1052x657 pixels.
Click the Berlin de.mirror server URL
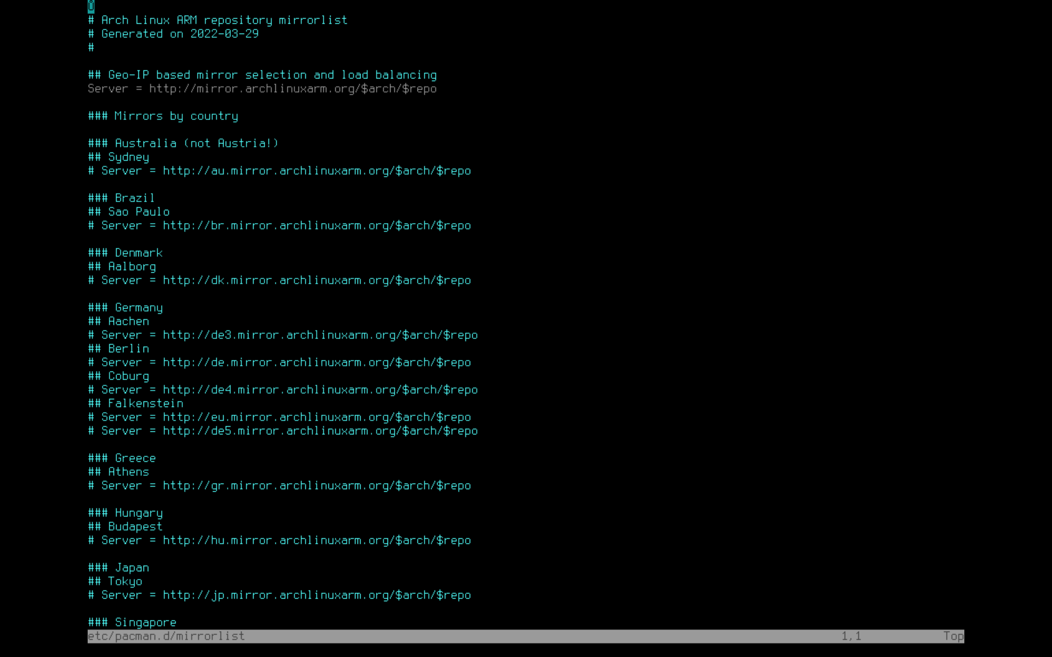point(316,362)
